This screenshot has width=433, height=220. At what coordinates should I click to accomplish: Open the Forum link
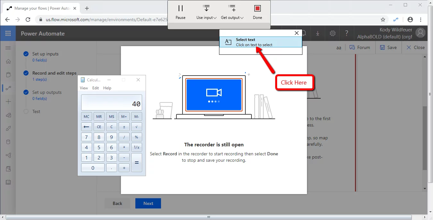click(x=360, y=47)
